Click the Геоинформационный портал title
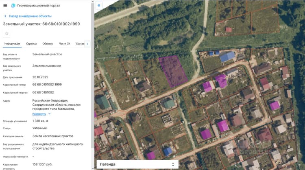305x170 pixels. [x=39, y=5]
